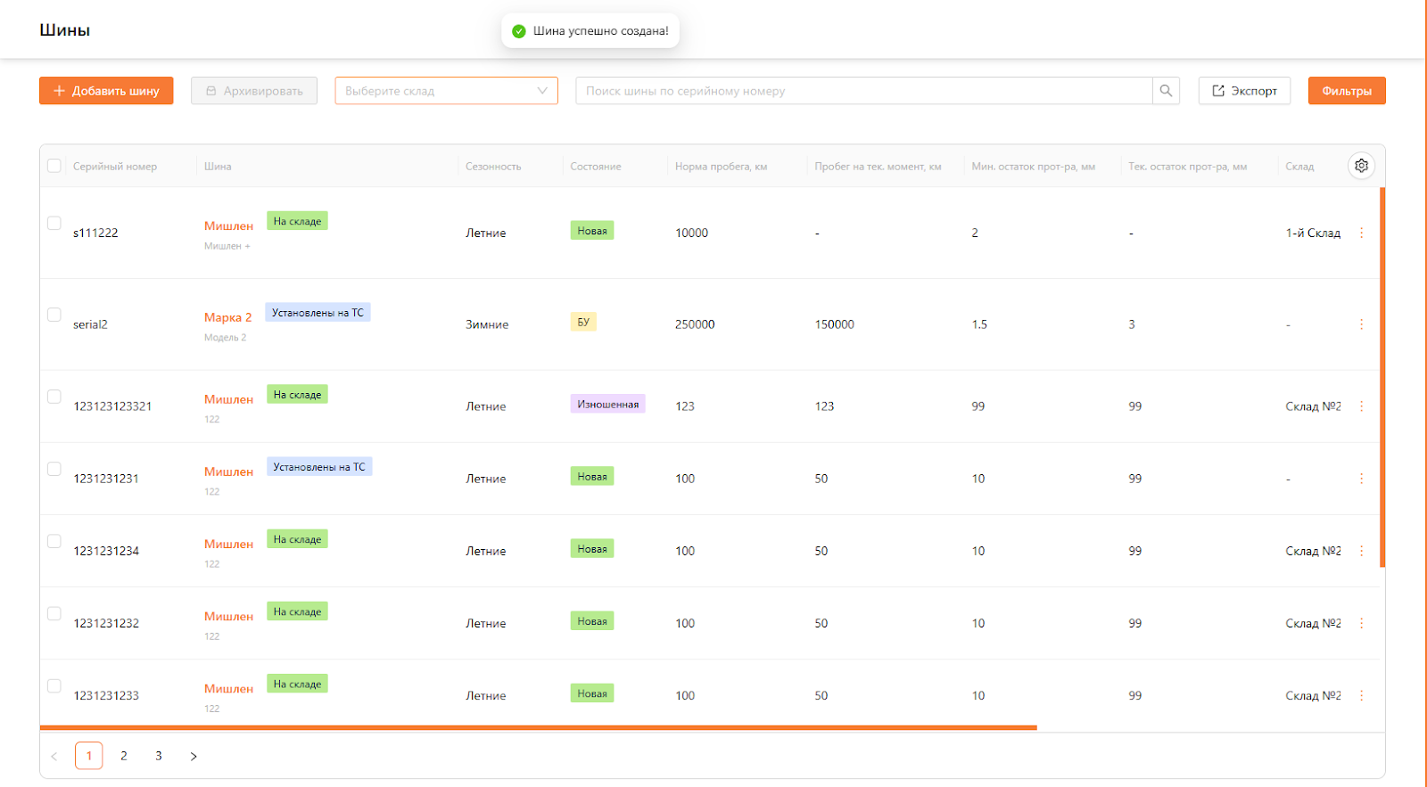Image resolution: width=1427 pixels, height=787 pixels.
Task: Open the 'Выберите склад' warehouse dropdown
Action: pos(446,91)
